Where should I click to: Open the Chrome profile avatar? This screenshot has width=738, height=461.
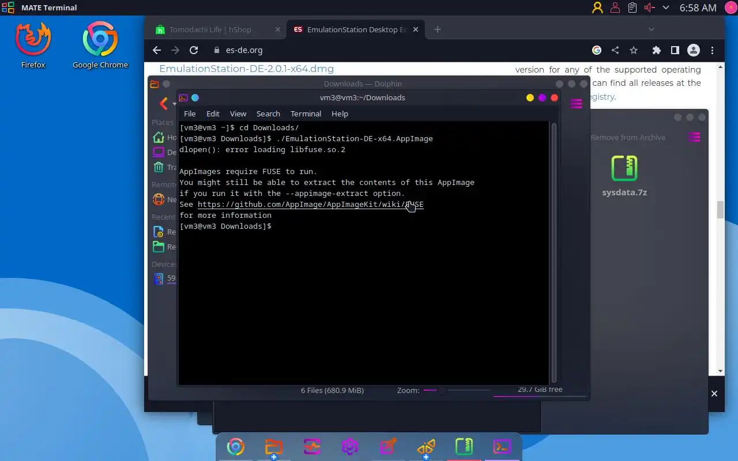(694, 50)
